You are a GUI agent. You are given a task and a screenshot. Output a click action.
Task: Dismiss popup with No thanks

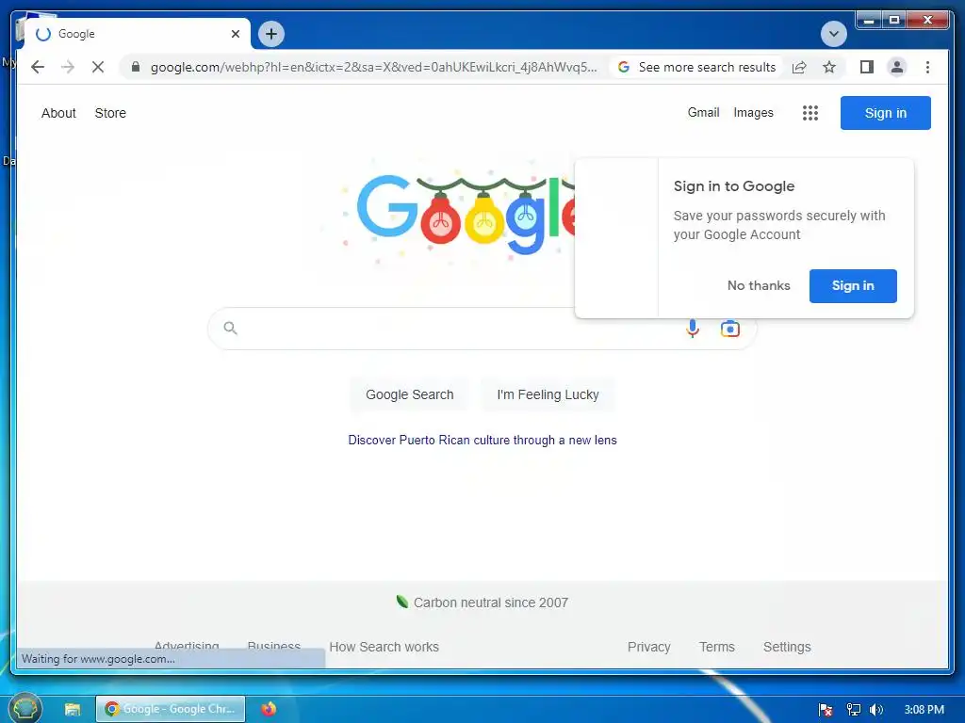click(759, 286)
